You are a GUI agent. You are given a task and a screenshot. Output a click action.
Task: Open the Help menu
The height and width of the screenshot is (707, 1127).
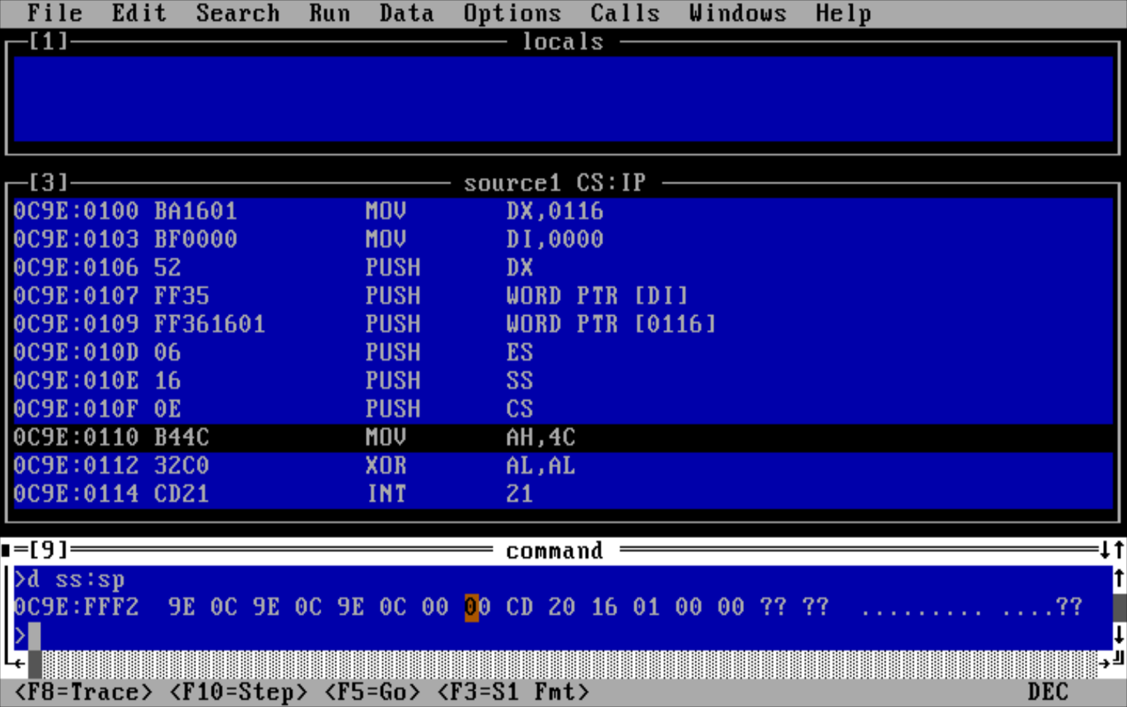tap(843, 13)
